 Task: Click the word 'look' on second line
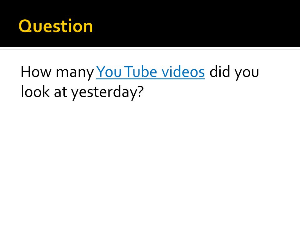point(35,92)
